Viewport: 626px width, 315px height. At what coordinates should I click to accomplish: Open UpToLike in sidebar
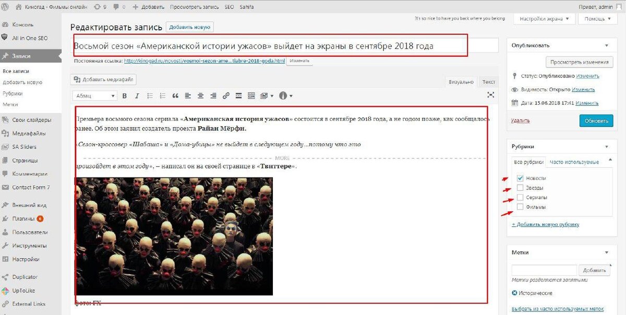(23, 290)
